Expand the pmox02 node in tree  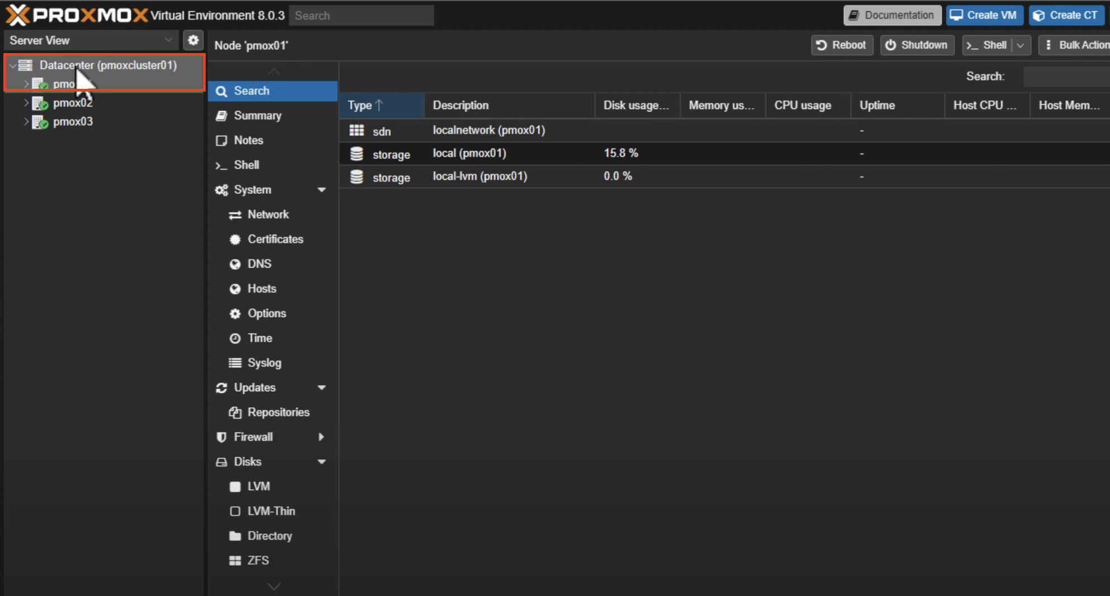(26, 102)
